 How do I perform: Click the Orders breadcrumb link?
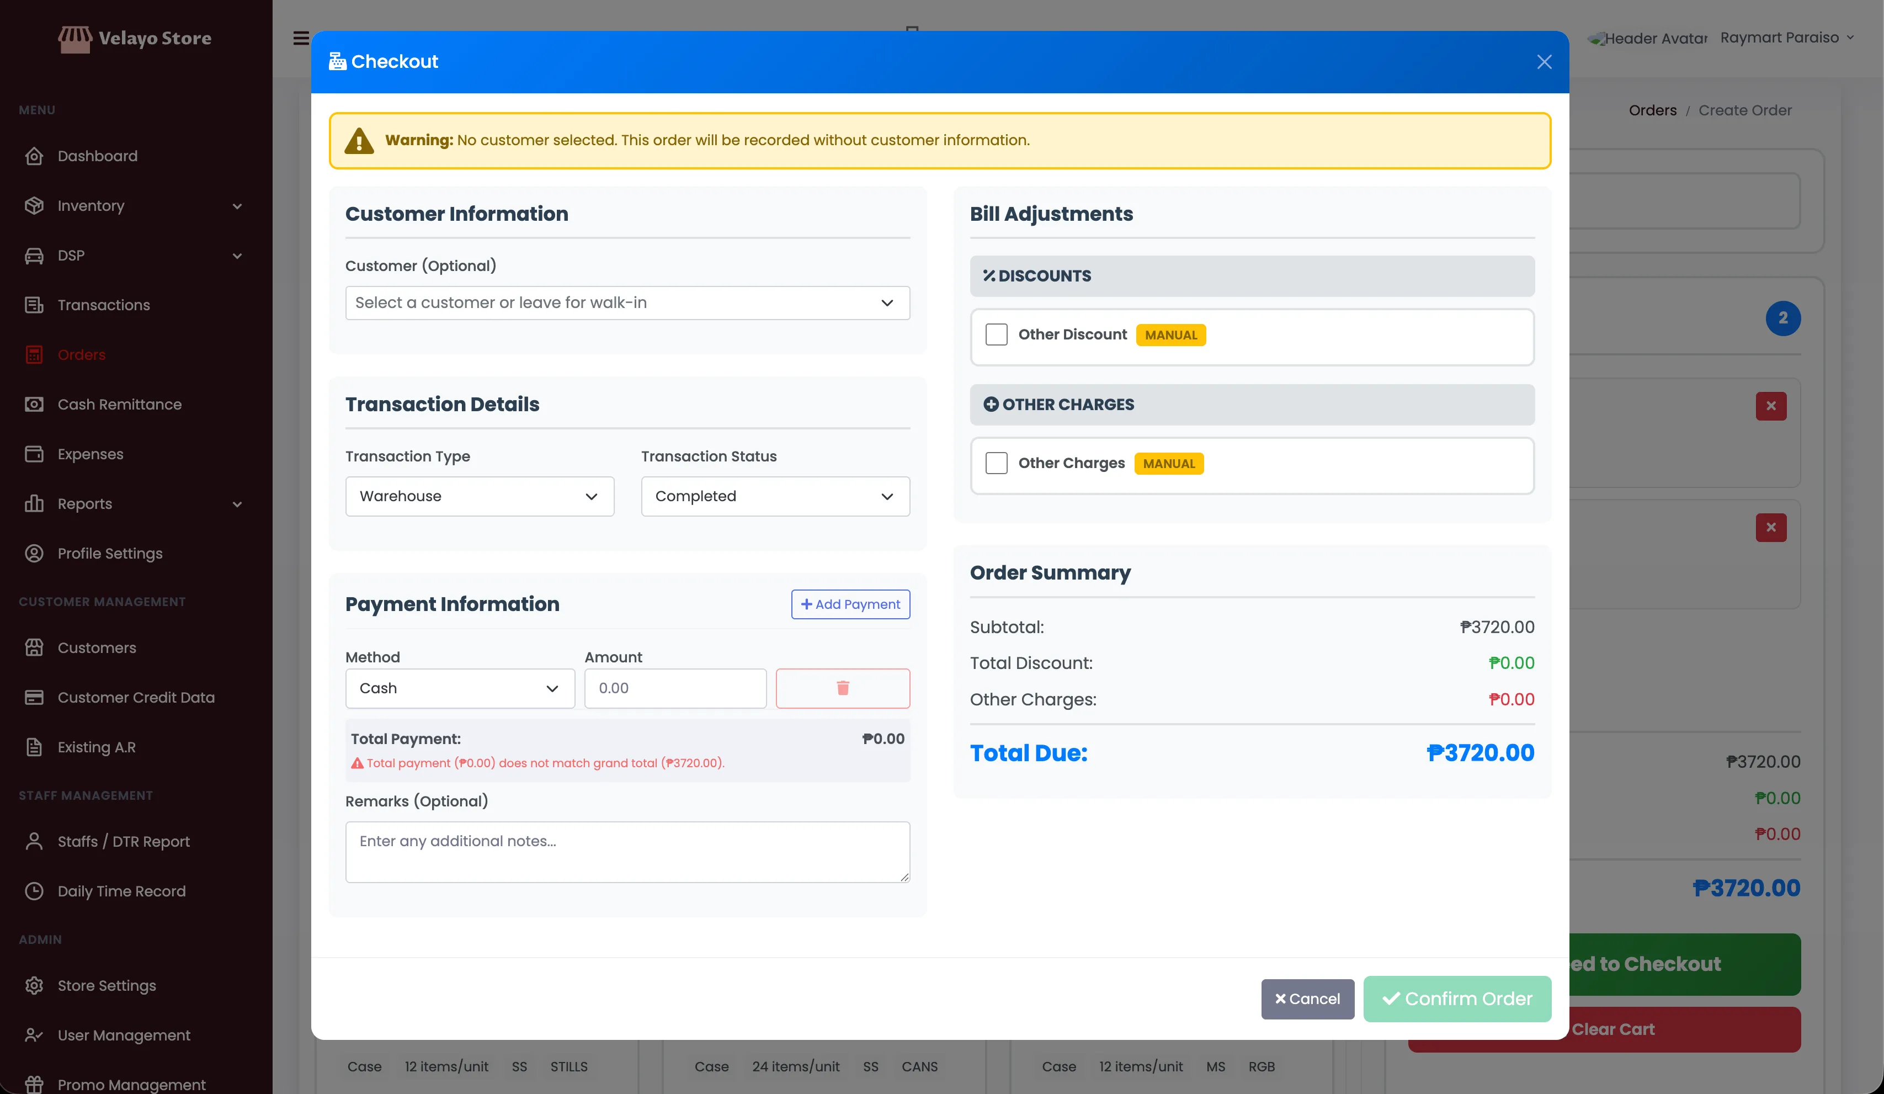[x=1652, y=110]
